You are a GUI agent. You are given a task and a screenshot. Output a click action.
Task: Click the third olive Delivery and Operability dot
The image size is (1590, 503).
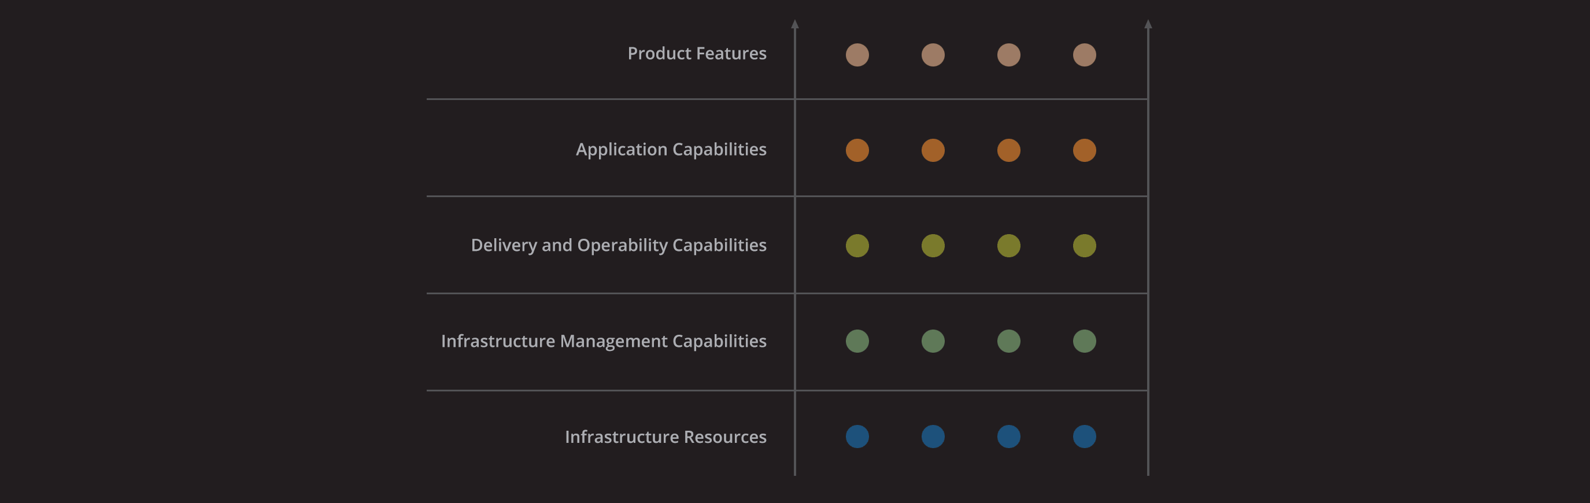1008,246
